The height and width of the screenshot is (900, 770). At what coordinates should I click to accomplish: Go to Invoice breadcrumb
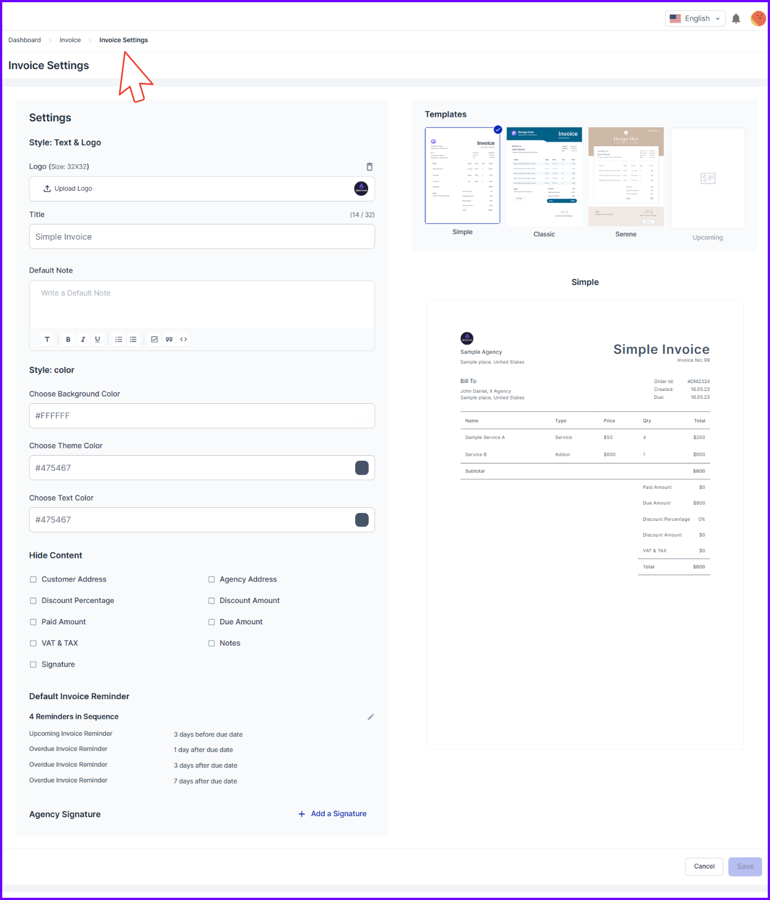70,40
